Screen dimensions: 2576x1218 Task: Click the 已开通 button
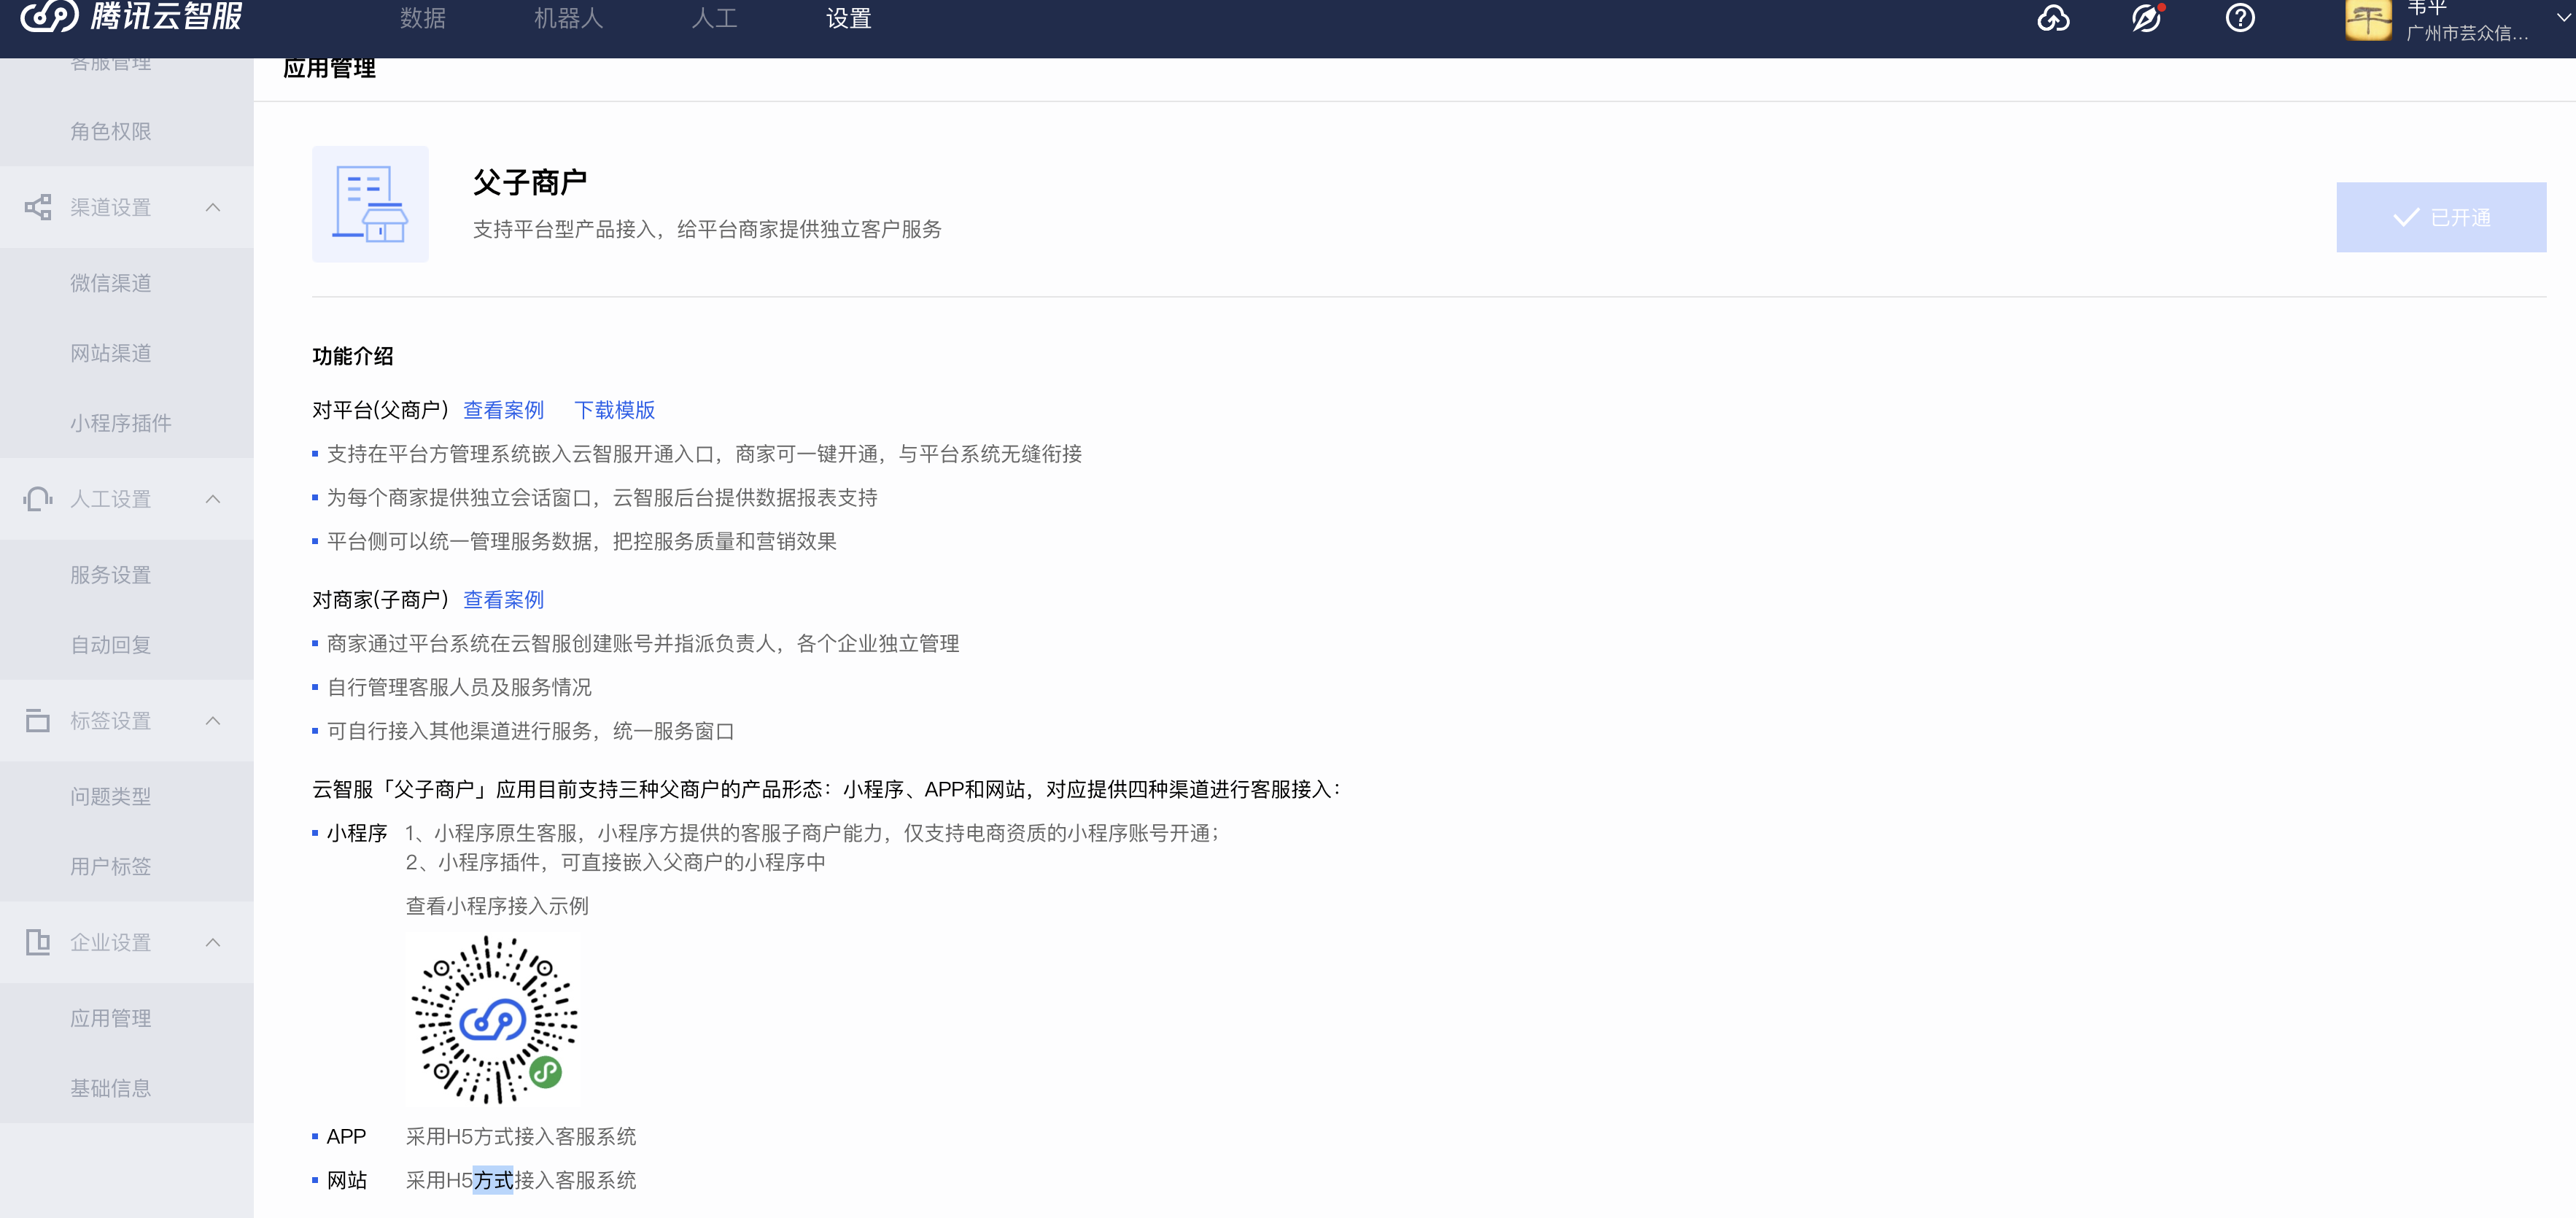point(2440,217)
